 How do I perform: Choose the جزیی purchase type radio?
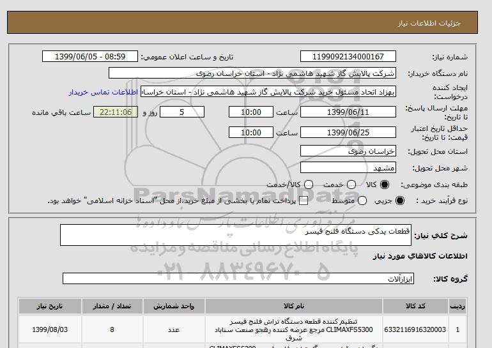pos(400,200)
